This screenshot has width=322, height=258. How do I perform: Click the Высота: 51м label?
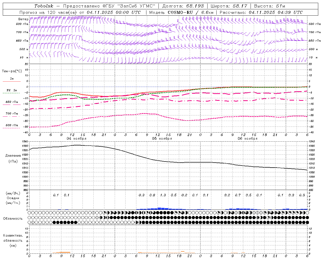pos(270,6)
